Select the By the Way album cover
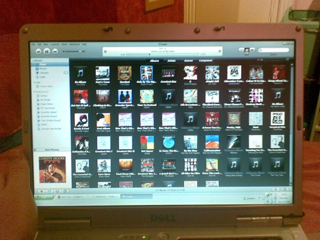This screenshot has height=240, width=320. 190,142
